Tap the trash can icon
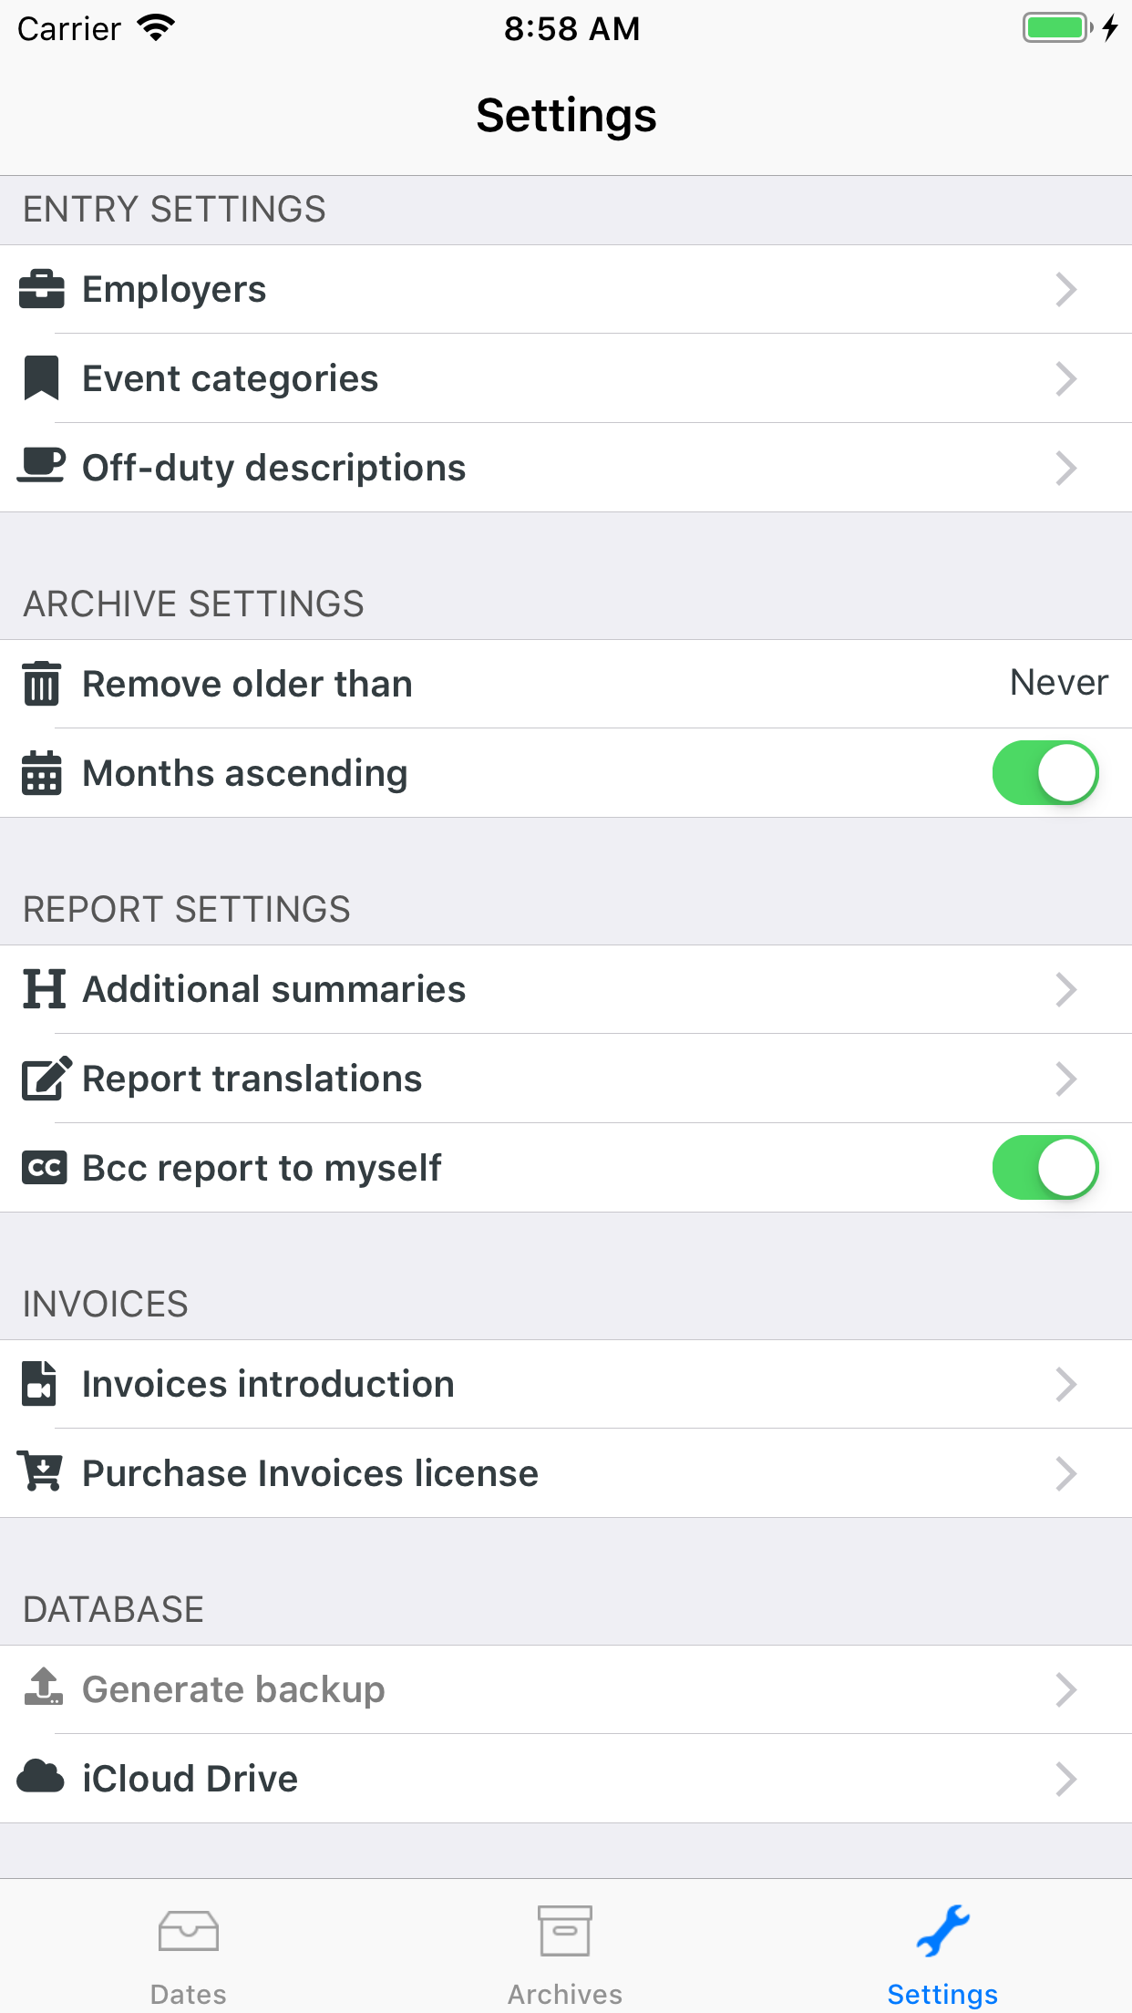1132x2013 pixels. (42, 684)
